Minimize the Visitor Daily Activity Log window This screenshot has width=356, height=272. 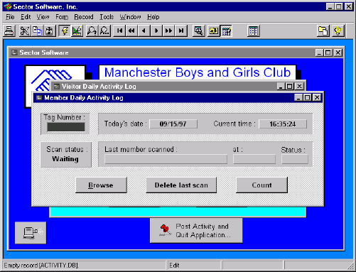[x=281, y=87]
